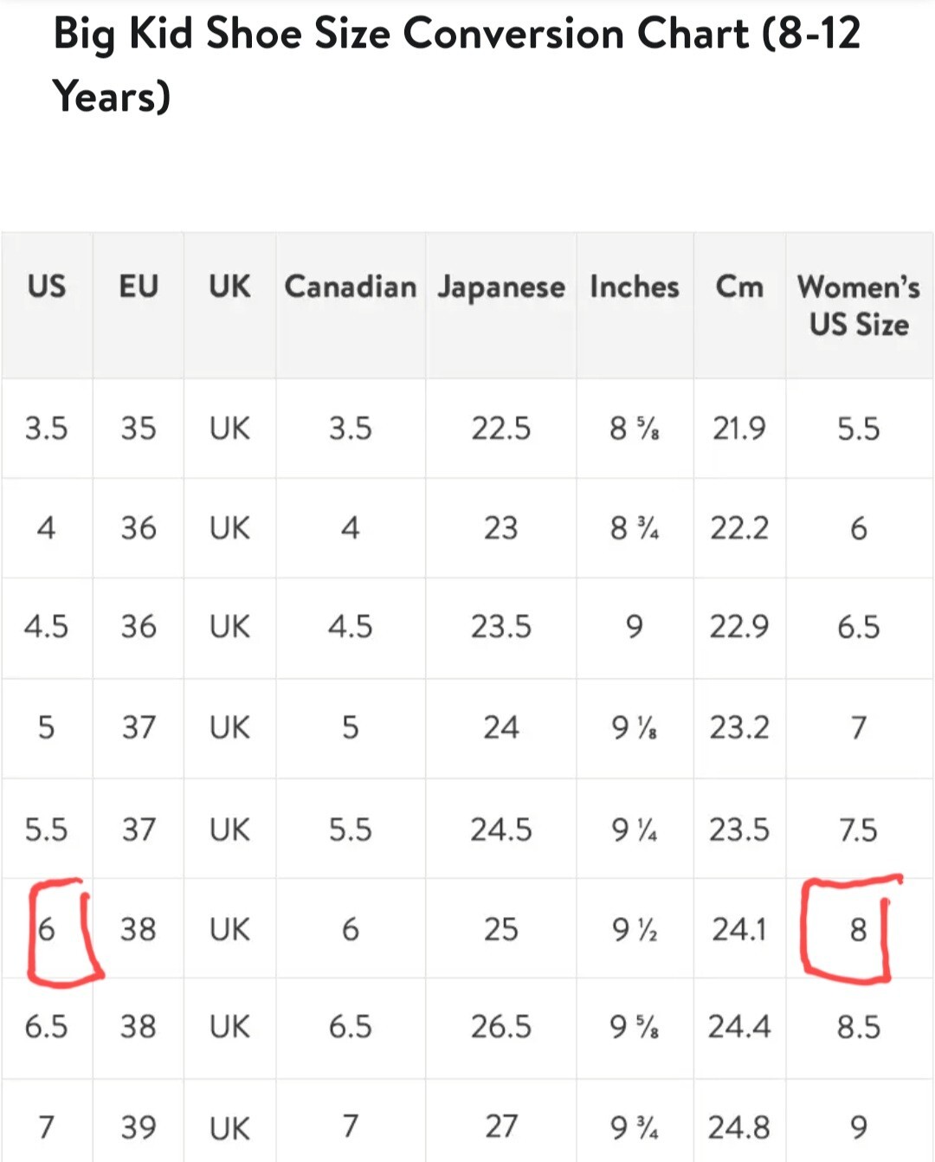Screen dimensions: 935x1162
Task: Click the Big Kid Shoe Size Conversion Chart title
Action: (457, 65)
